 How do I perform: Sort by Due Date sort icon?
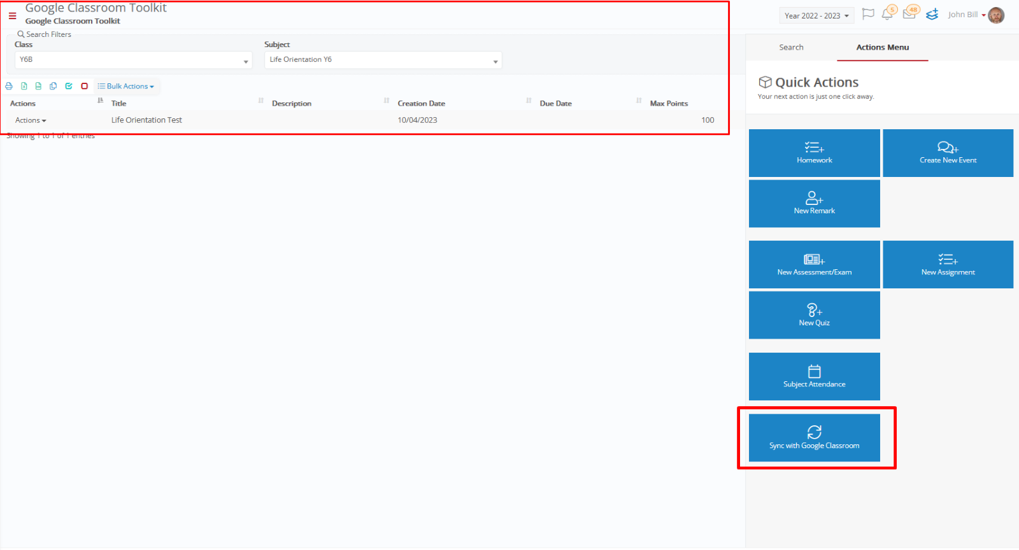[x=639, y=101]
